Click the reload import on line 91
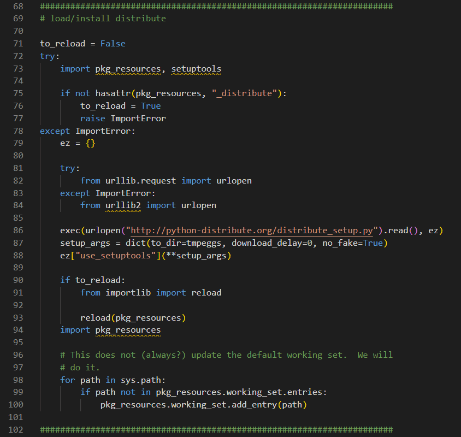This screenshot has width=461, height=437. [206, 292]
